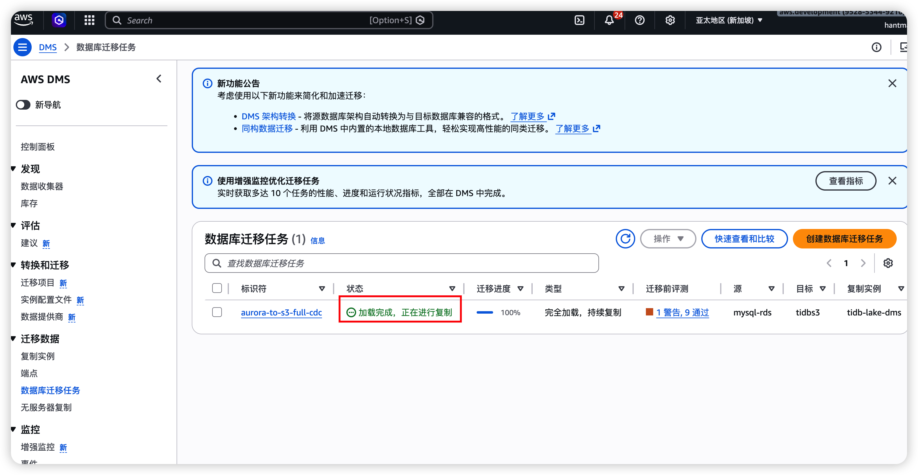This screenshot has height=475, width=918.
Task: Select all tasks with header checkbox
Action: (x=217, y=288)
